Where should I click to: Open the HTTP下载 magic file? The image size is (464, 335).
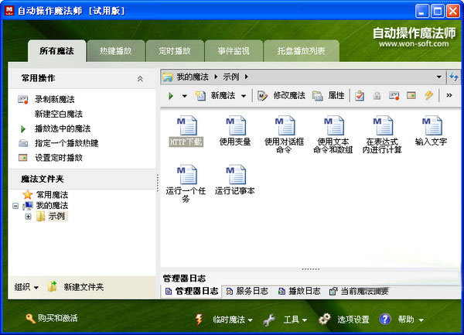pyautogui.click(x=186, y=131)
